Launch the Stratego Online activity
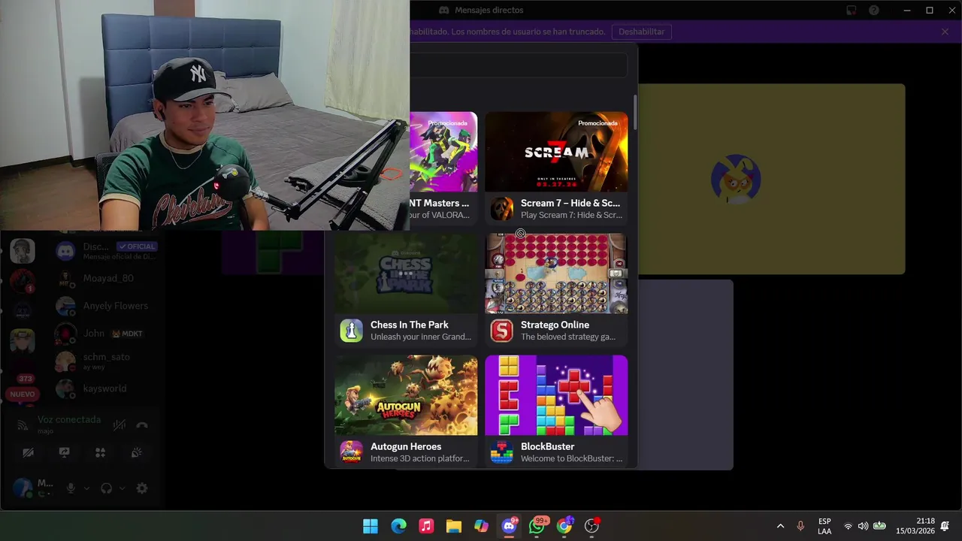The width and height of the screenshot is (962, 541). 556,289
